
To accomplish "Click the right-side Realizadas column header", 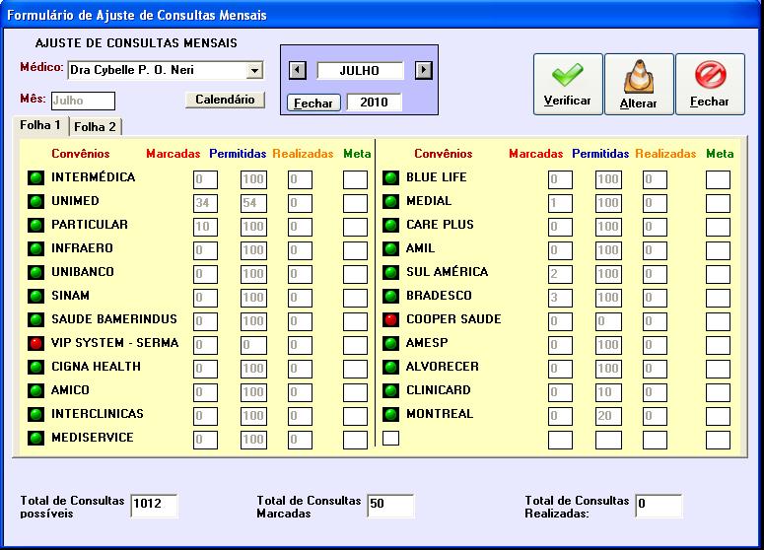I will tap(665, 154).
